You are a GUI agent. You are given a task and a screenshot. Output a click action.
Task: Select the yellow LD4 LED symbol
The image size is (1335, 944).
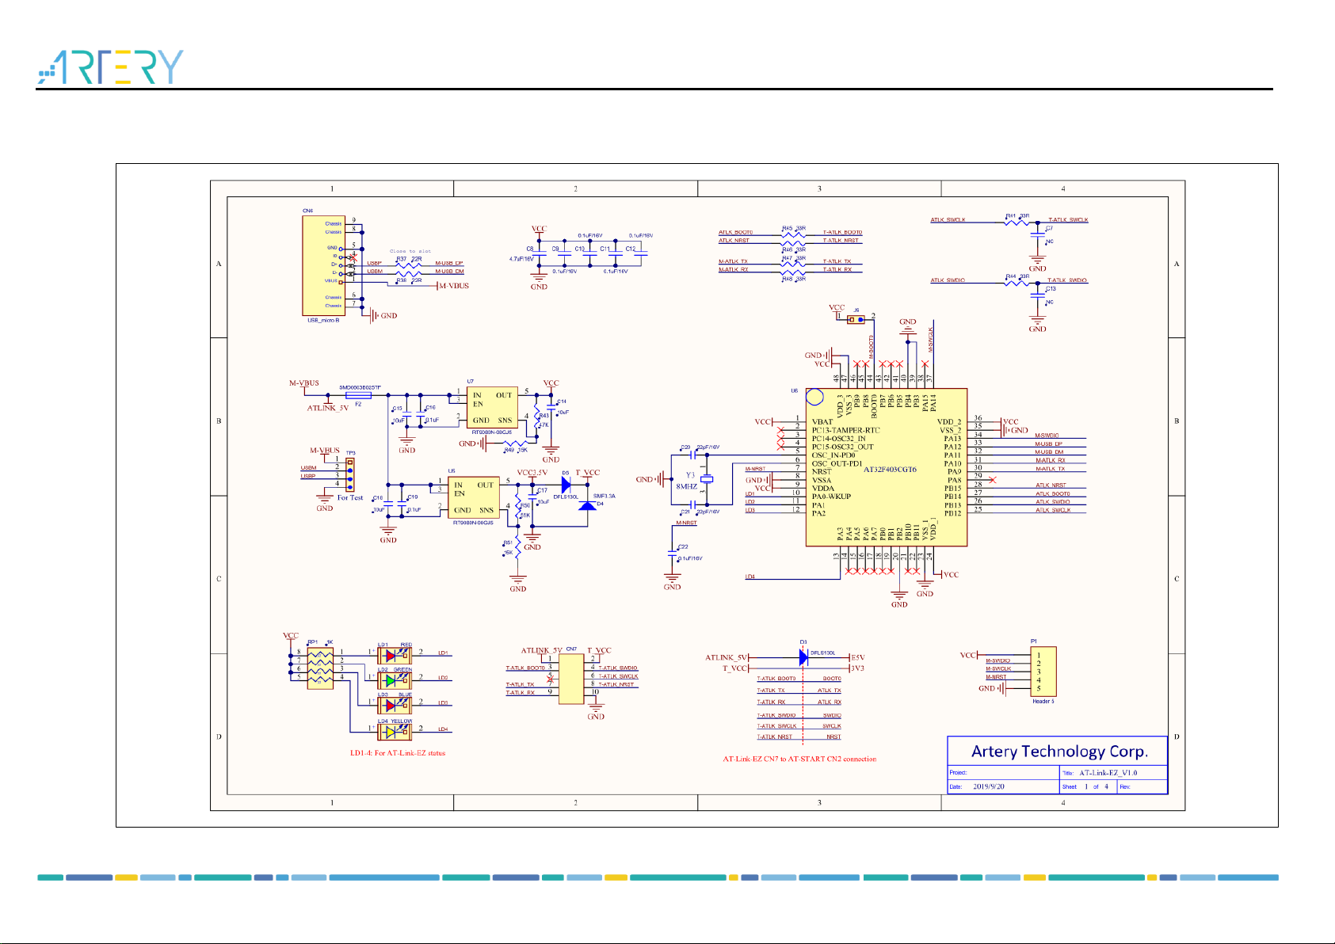[394, 732]
